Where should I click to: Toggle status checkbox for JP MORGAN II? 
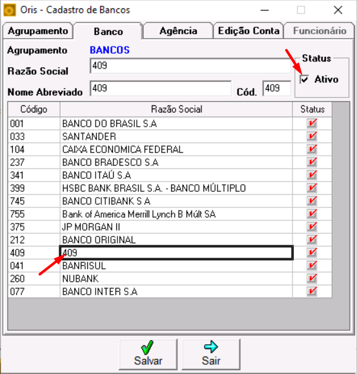click(312, 227)
